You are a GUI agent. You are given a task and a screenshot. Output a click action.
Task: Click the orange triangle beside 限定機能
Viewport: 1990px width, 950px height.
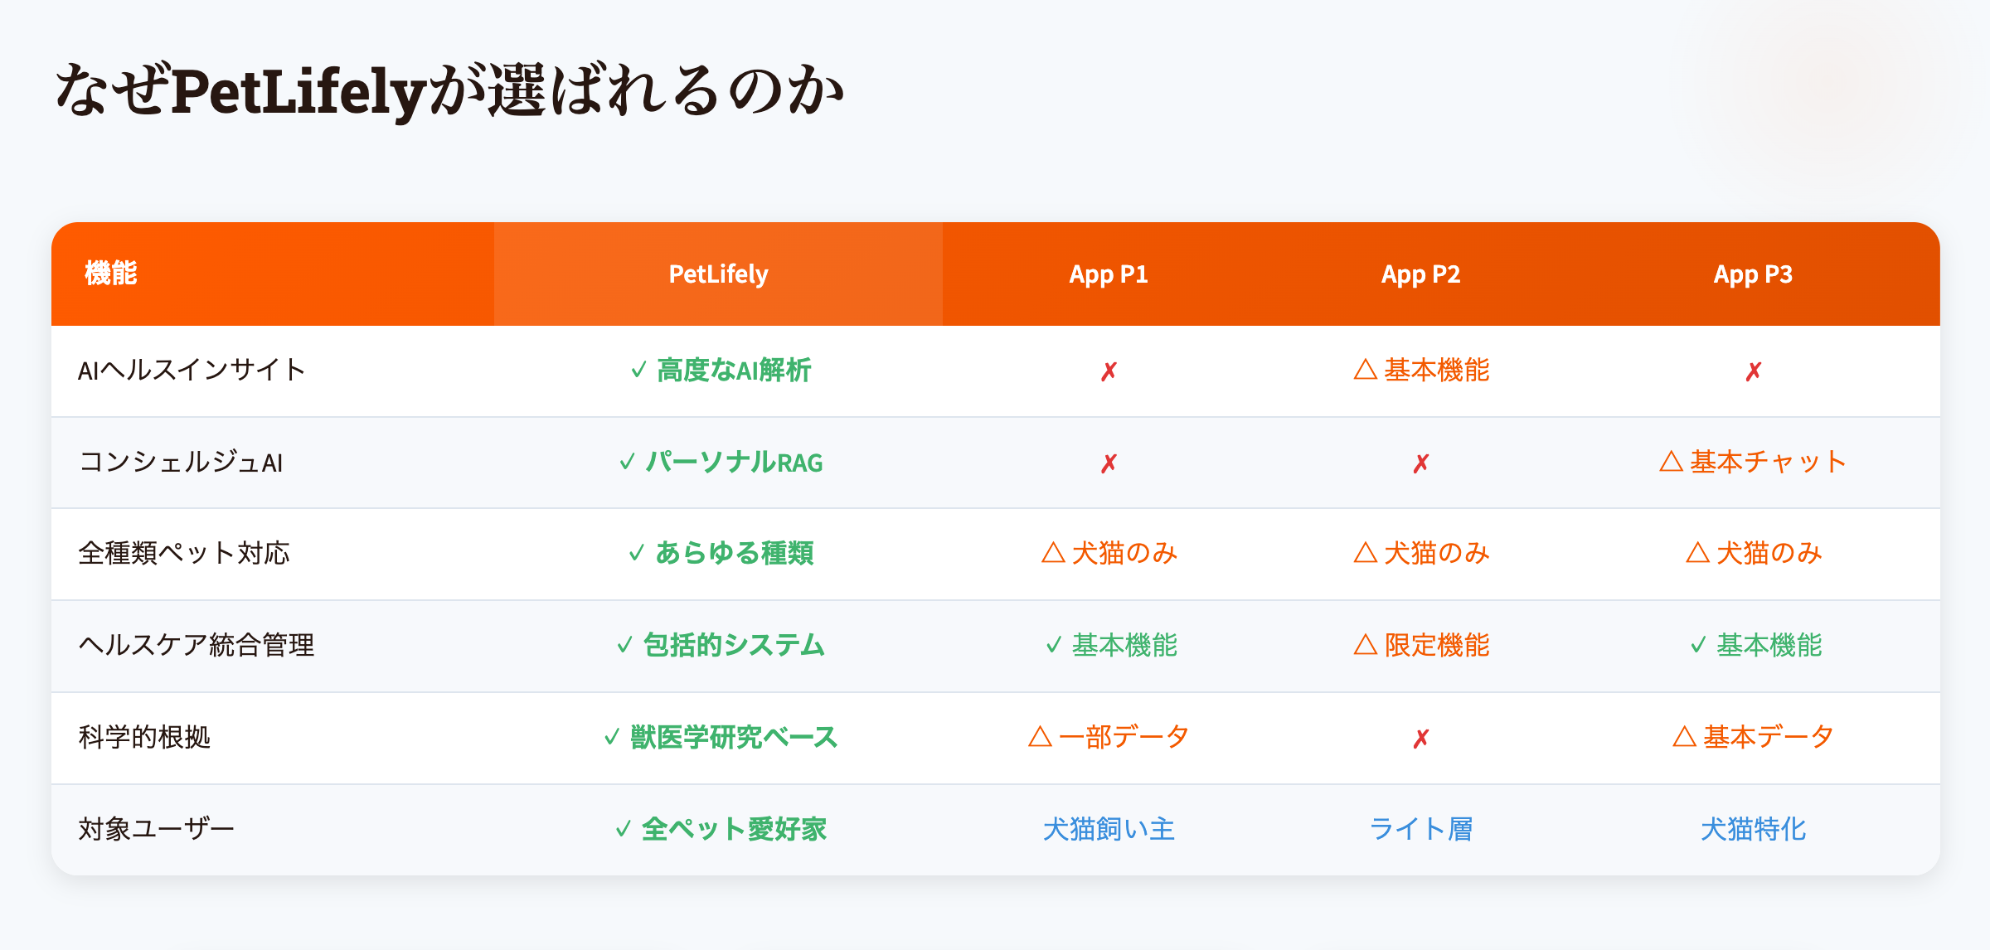1365,645
